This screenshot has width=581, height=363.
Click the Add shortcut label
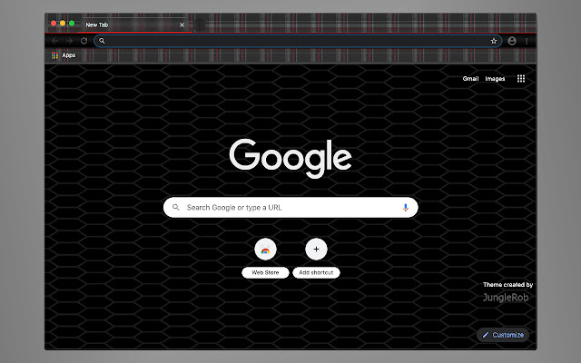[316, 272]
